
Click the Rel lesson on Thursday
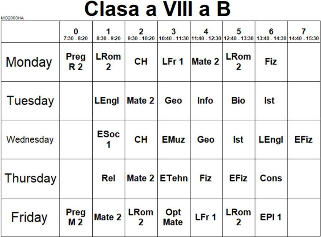point(108,178)
